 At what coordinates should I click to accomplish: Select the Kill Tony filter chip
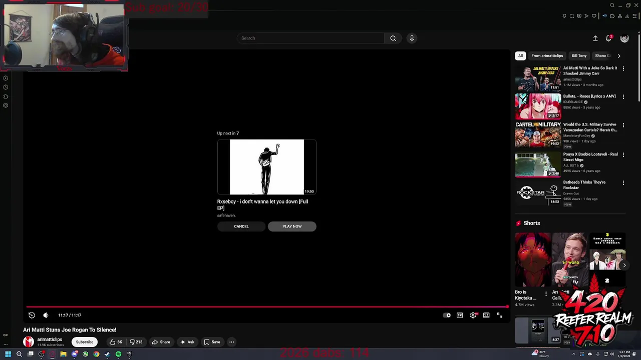pyautogui.click(x=579, y=56)
